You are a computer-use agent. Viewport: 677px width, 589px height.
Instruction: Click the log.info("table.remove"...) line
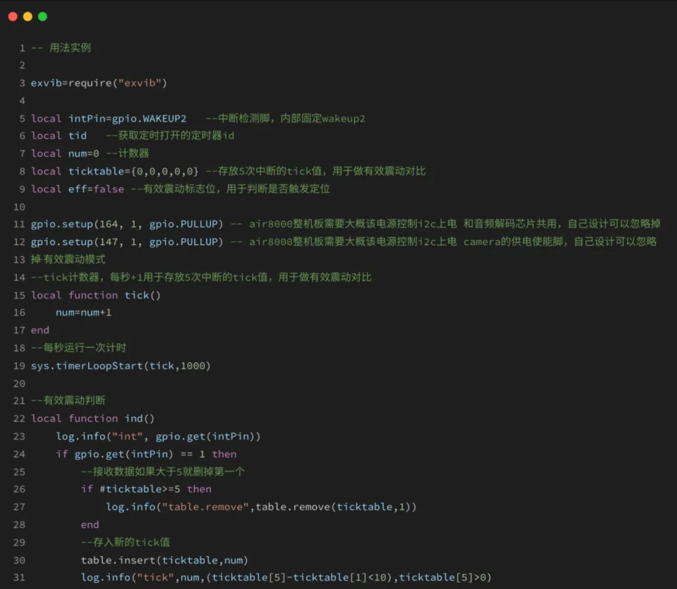tap(261, 507)
